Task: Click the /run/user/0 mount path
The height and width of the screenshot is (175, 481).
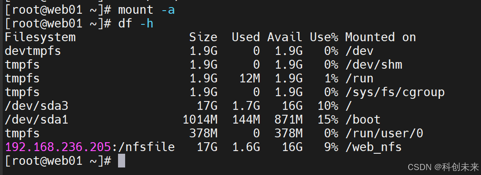Action: (x=384, y=133)
